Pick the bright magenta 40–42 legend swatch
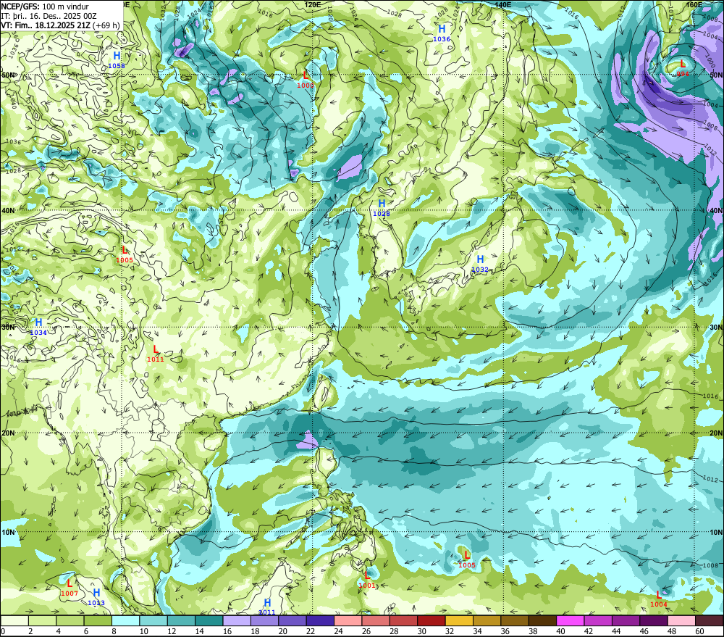Viewport: 724px width, 637px height. 571,620
